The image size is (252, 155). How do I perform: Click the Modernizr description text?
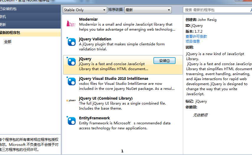127,27
